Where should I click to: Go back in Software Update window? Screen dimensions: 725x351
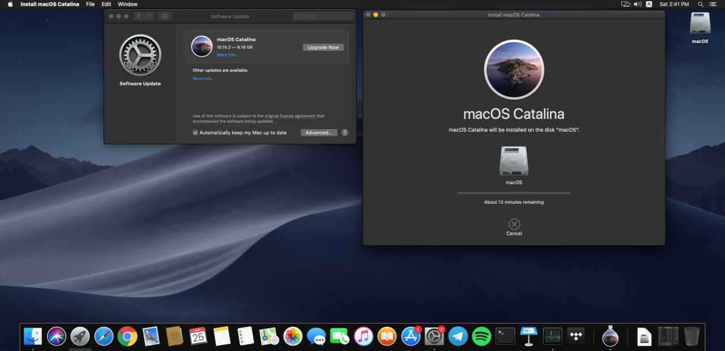click(x=138, y=16)
